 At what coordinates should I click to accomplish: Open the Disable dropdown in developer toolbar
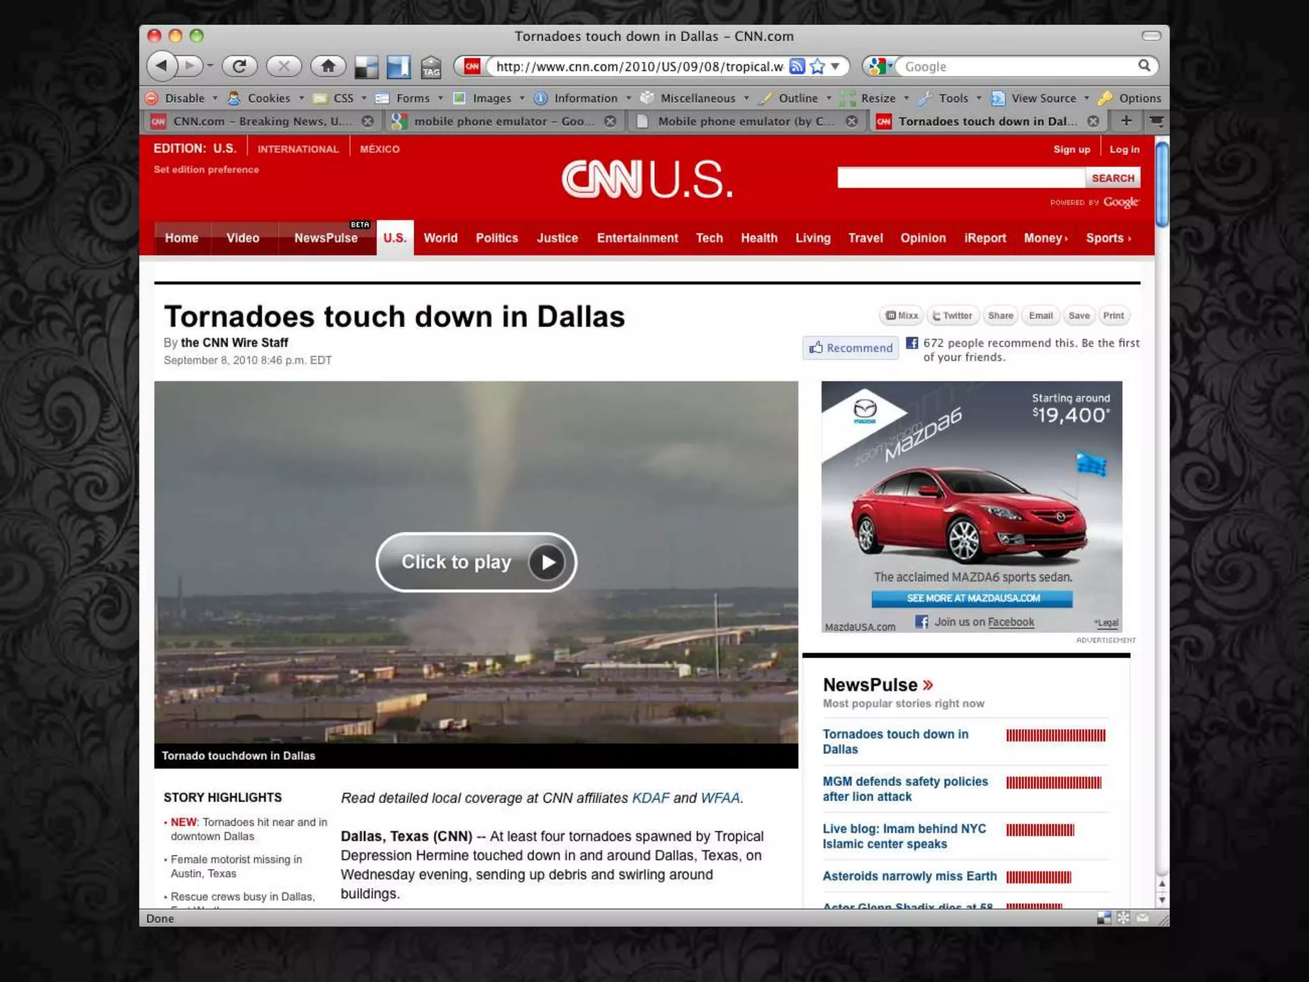(x=185, y=98)
